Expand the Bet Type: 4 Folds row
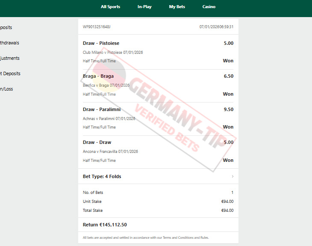The height and width of the screenshot is (246, 312). [x=158, y=176]
